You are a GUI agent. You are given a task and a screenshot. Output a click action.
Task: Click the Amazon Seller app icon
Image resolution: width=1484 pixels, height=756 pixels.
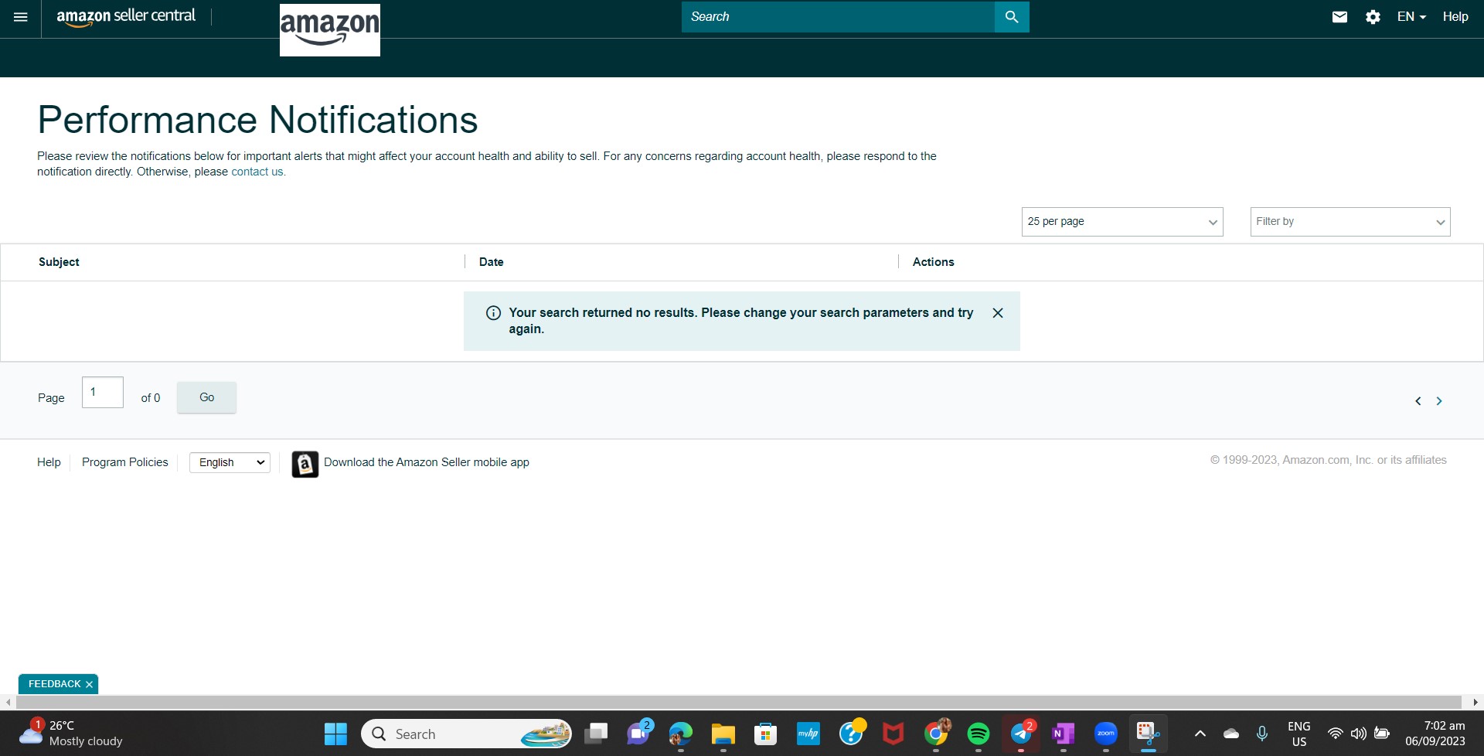(x=305, y=464)
